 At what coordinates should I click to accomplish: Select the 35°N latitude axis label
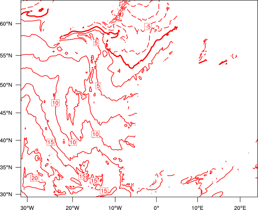(x=6, y=167)
